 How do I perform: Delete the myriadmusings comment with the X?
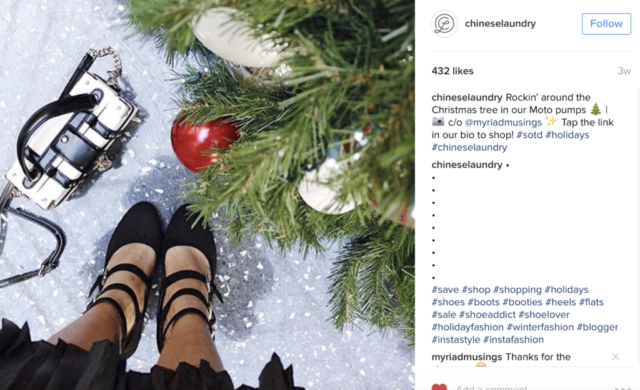click(x=616, y=357)
